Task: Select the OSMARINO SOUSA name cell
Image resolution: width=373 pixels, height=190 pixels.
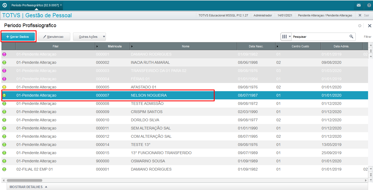Action: point(148,161)
